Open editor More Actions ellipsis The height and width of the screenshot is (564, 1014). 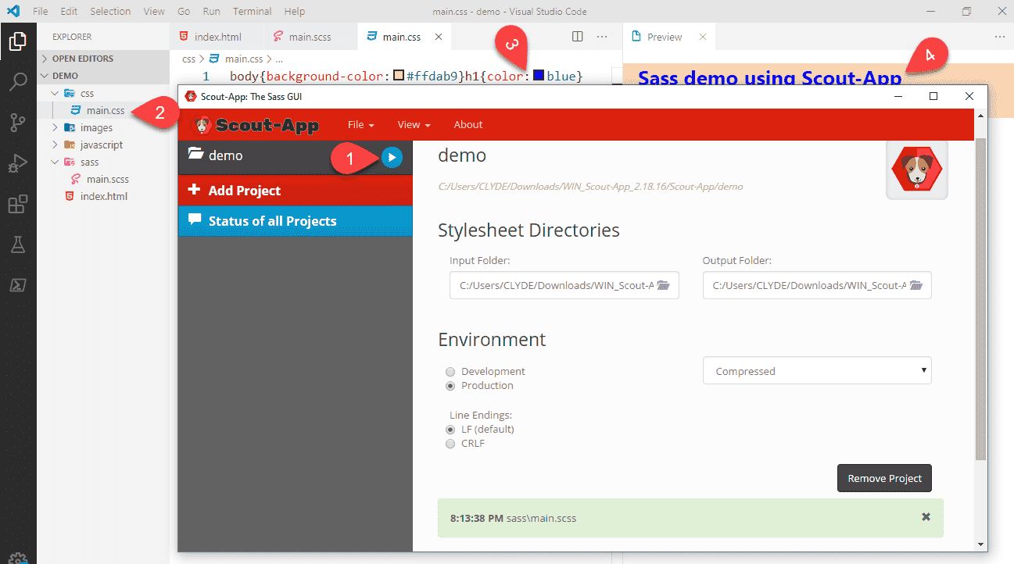[x=602, y=37]
